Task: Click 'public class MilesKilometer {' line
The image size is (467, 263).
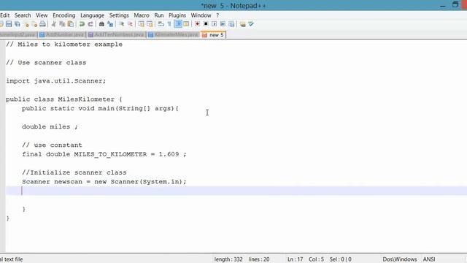Action: point(64,99)
